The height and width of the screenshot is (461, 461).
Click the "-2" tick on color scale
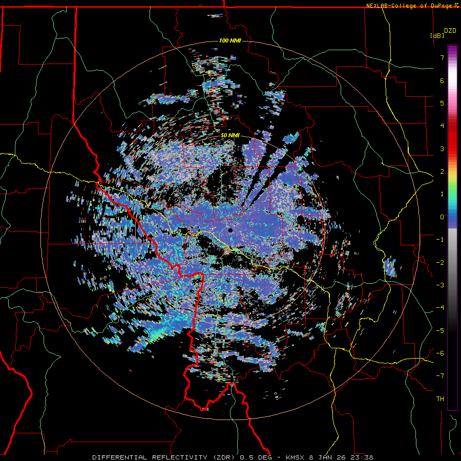click(x=440, y=263)
